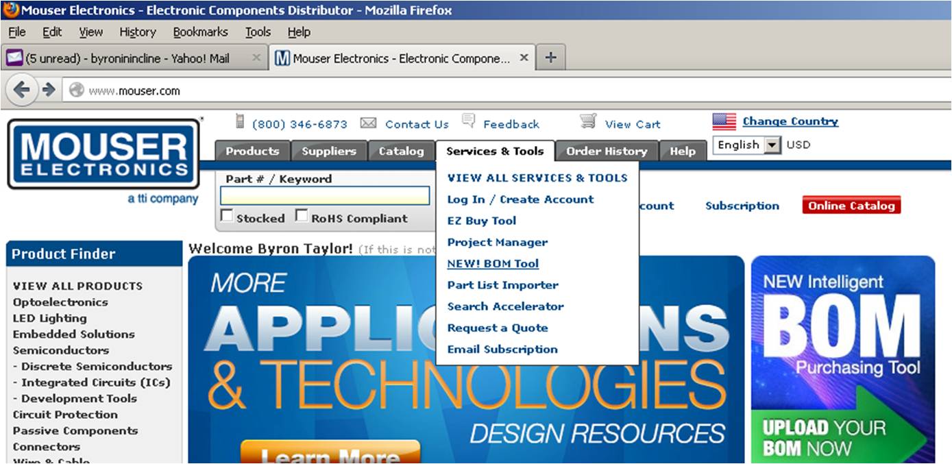Open the Edit menu
This screenshot has height=464, width=952.
click(x=52, y=32)
